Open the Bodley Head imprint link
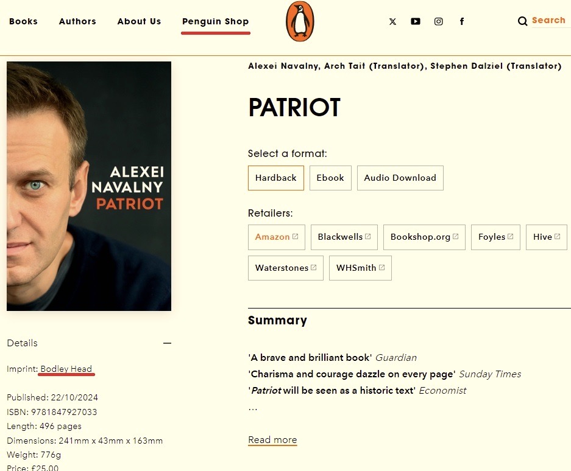Image resolution: width=571 pixels, height=471 pixels. (x=66, y=369)
